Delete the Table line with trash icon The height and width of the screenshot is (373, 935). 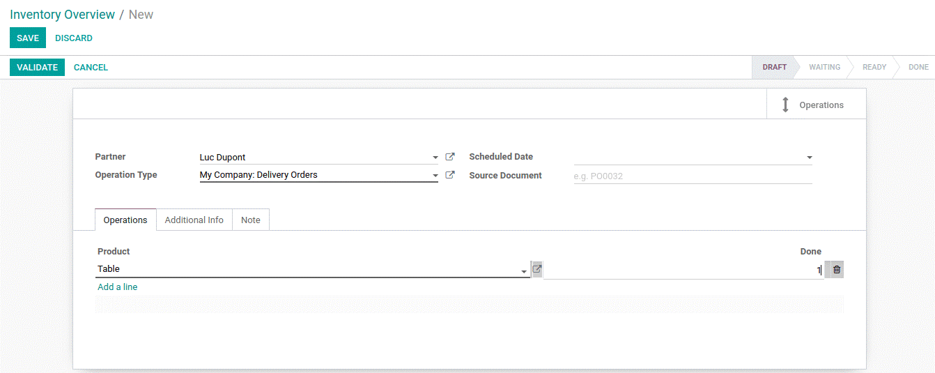837,269
